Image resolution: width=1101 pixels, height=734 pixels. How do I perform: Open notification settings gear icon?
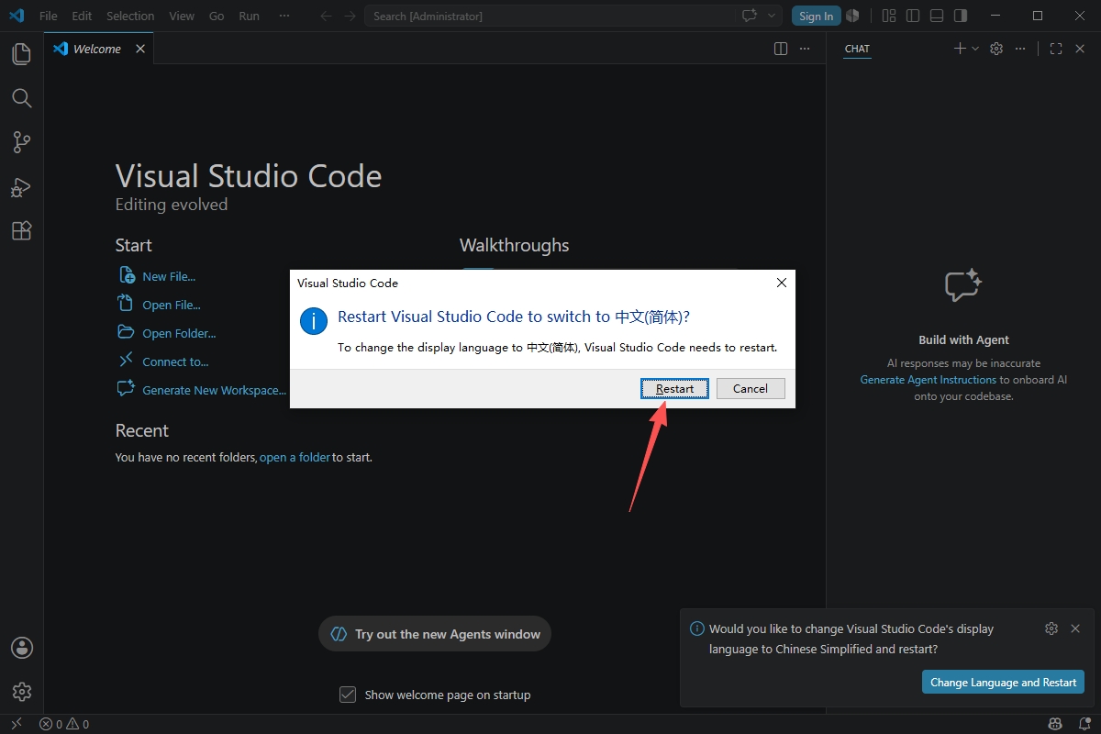coord(1051,628)
